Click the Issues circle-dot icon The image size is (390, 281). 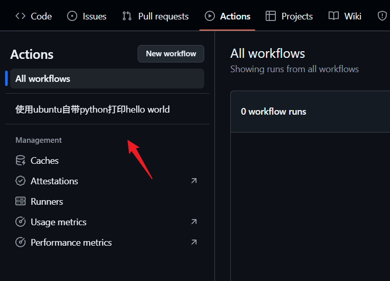click(72, 16)
